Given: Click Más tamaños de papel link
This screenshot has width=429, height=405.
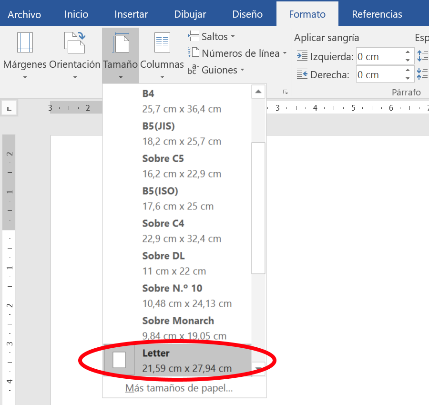Looking at the screenshot, I should click(x=179, y=388).
